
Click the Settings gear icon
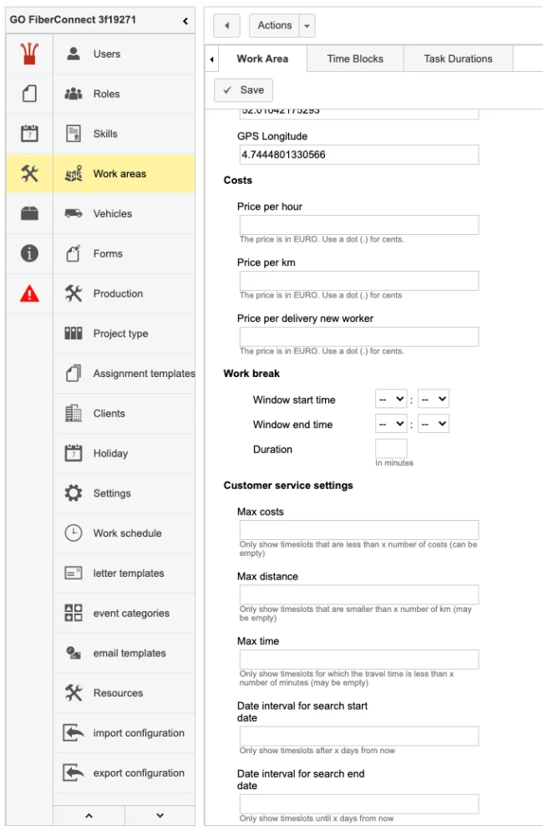pos(74,493)
